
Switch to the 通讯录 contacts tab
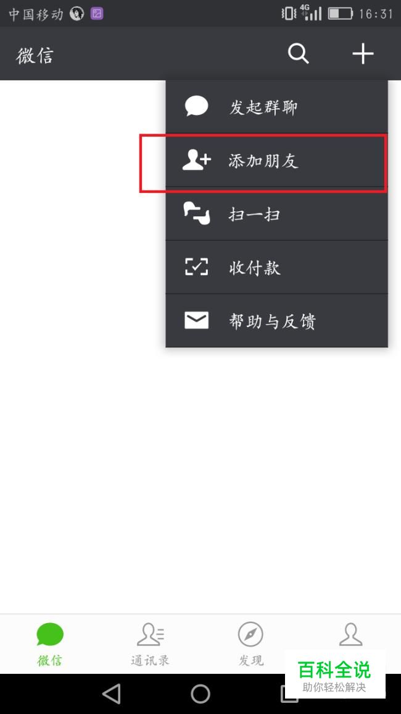tap(151, 644)
